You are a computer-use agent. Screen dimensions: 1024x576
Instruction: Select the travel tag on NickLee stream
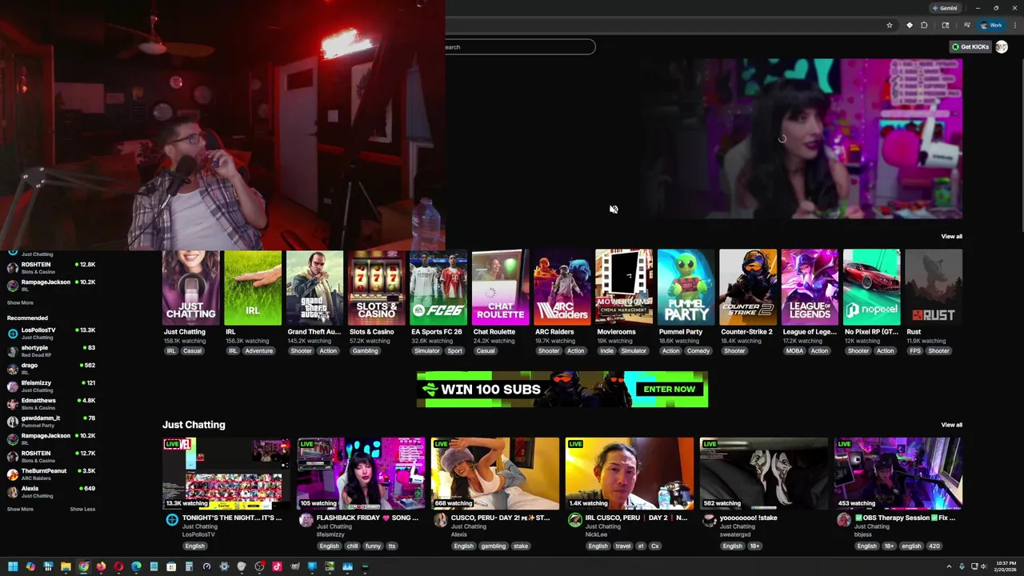(x=622, y=546)
